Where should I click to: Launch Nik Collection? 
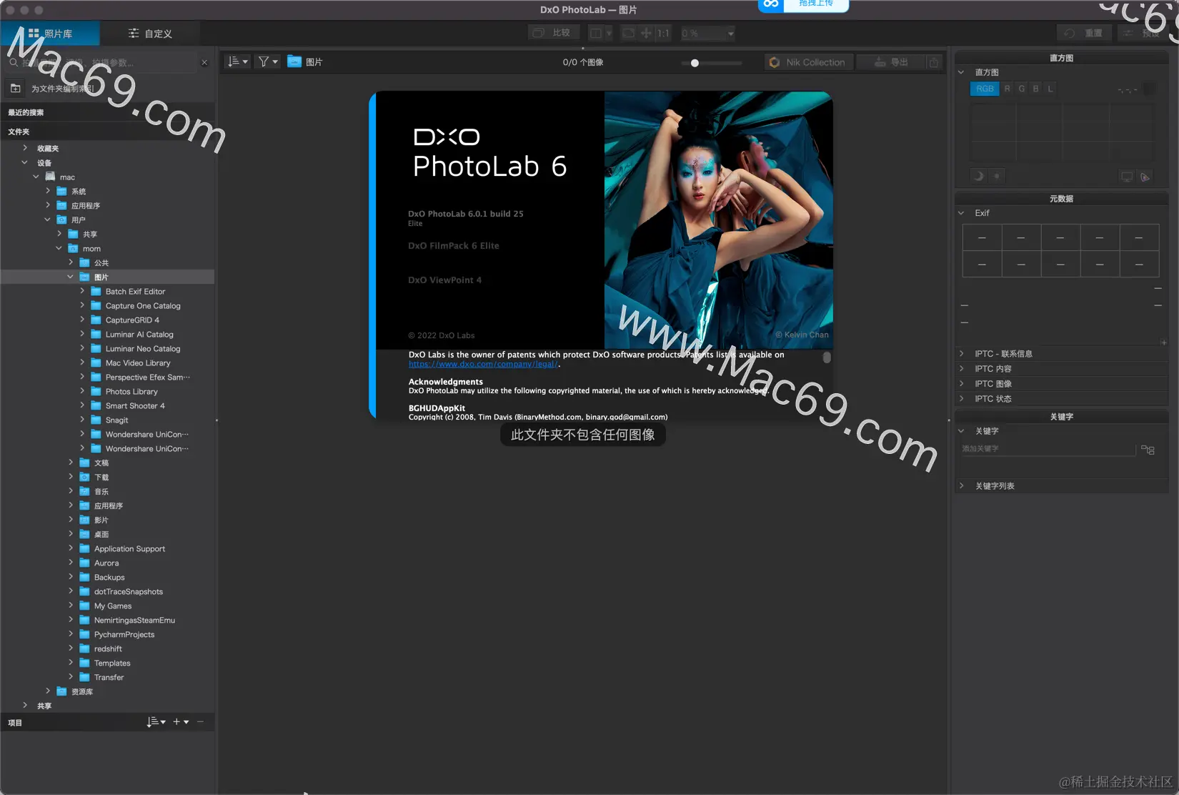pyautogui.click(x=808, y=62)
